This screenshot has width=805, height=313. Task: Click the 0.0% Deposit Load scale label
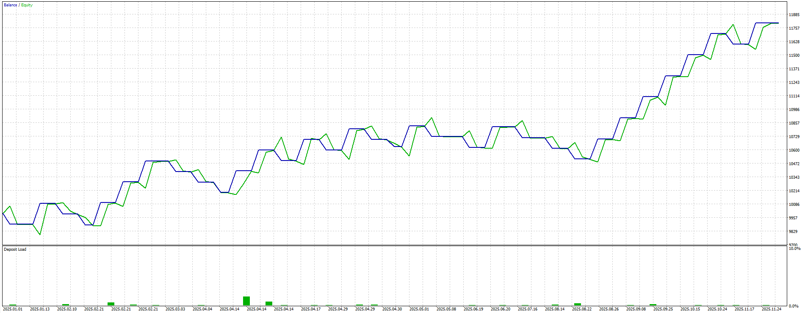click(794, 306)
